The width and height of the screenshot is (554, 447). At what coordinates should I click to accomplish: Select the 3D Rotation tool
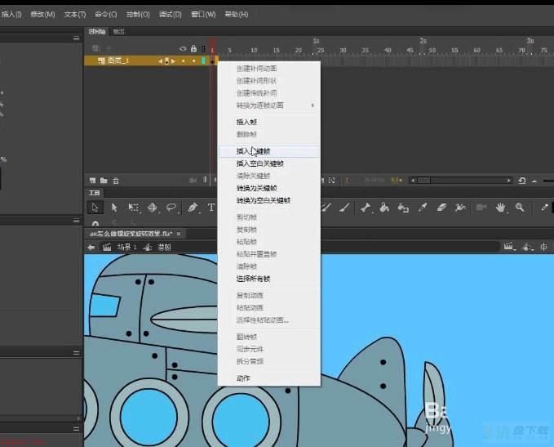click(x=153, y=207)
